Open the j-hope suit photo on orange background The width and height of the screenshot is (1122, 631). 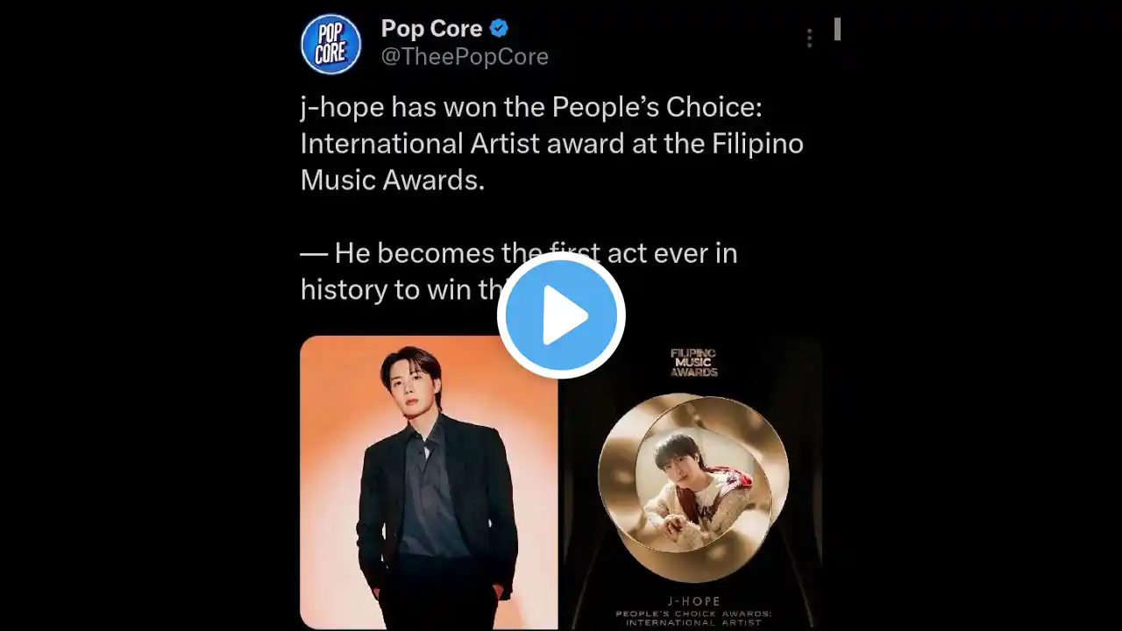pyautogui.click(x=430, y=482)
